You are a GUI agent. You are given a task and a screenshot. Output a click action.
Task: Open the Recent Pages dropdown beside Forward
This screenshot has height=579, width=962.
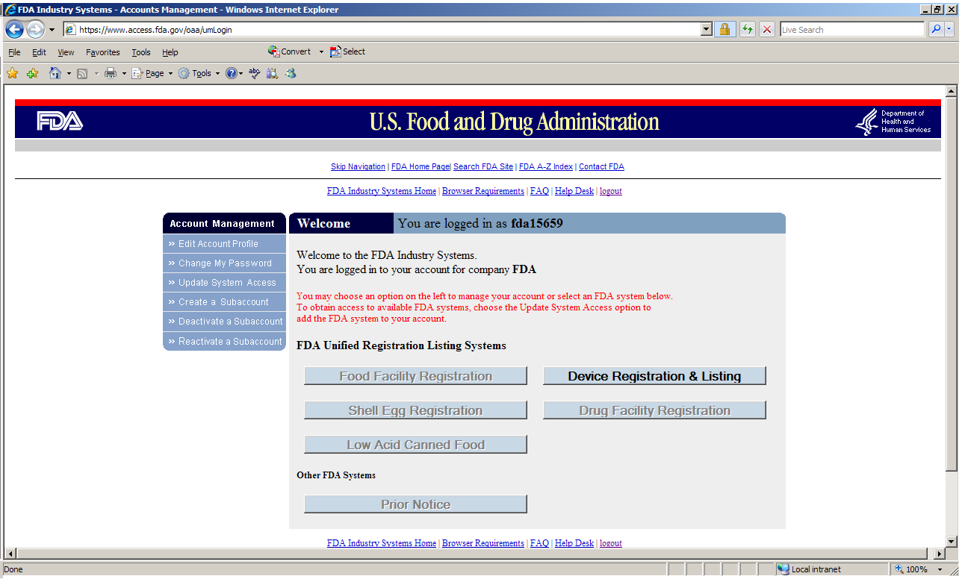pos(52,30)
